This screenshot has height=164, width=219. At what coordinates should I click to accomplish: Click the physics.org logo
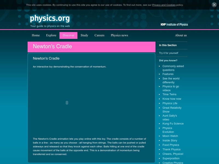coord(50,18)
